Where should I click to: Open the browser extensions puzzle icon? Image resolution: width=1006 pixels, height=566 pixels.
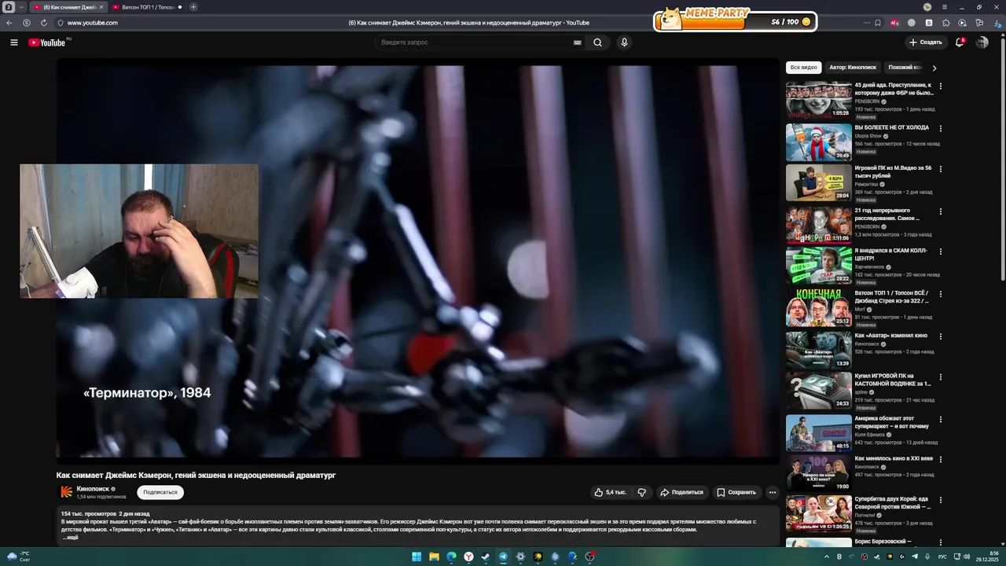click(945, 23)
